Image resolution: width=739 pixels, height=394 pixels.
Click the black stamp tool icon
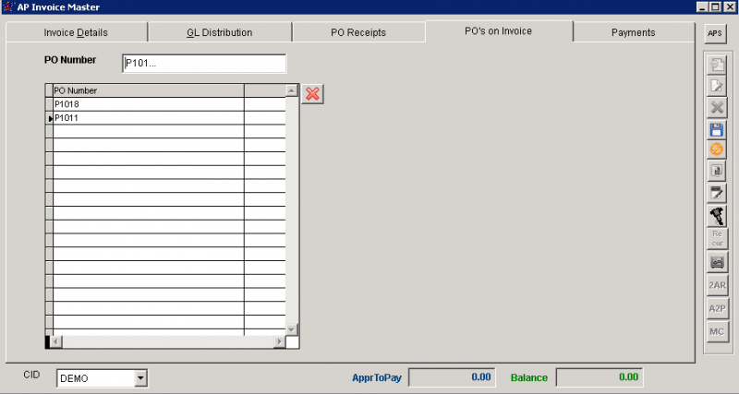click(716, 215)
